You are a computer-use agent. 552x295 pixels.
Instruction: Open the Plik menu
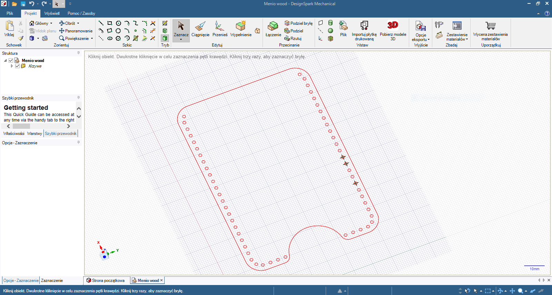(x=10, y=13)
